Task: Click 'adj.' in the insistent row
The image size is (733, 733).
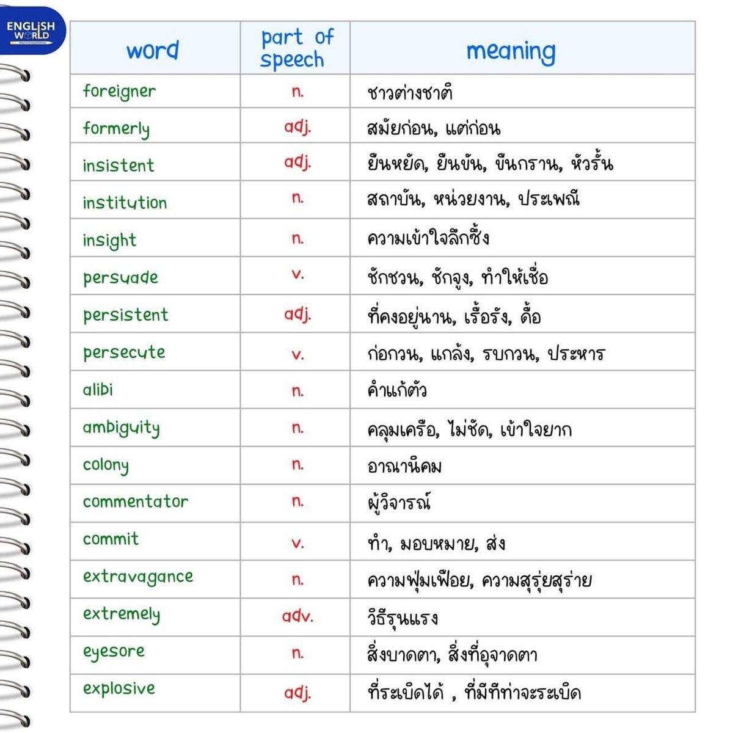Action: pos(297,163)
